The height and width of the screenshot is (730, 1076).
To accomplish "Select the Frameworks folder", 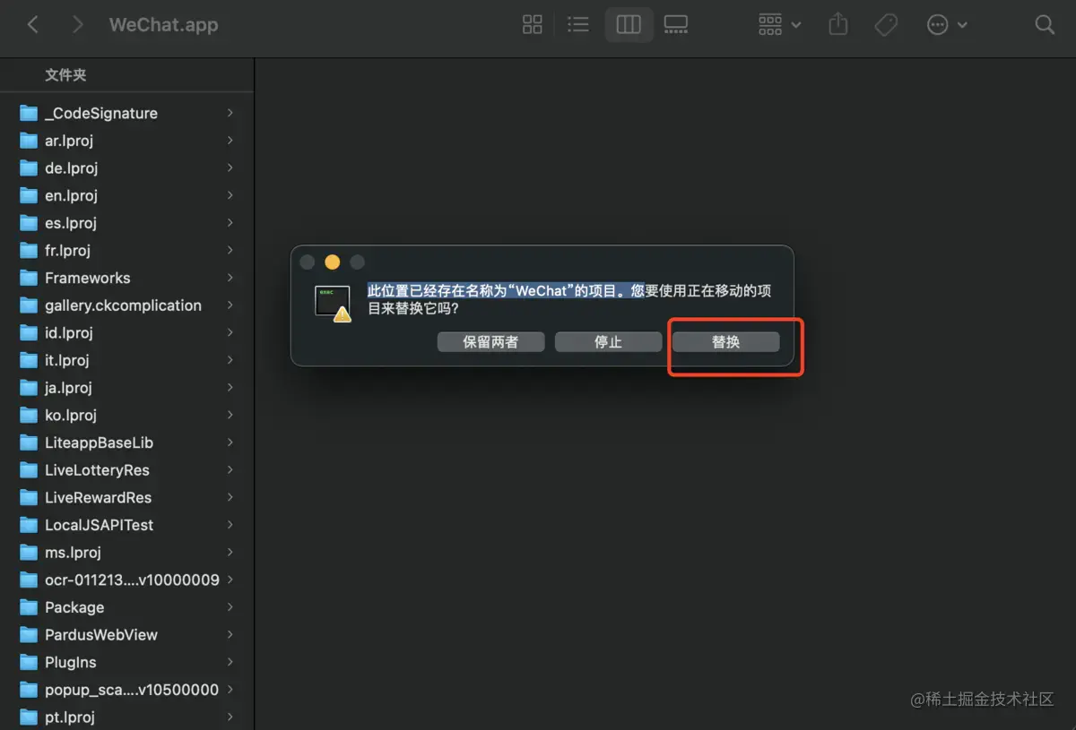I will [127, 278].
